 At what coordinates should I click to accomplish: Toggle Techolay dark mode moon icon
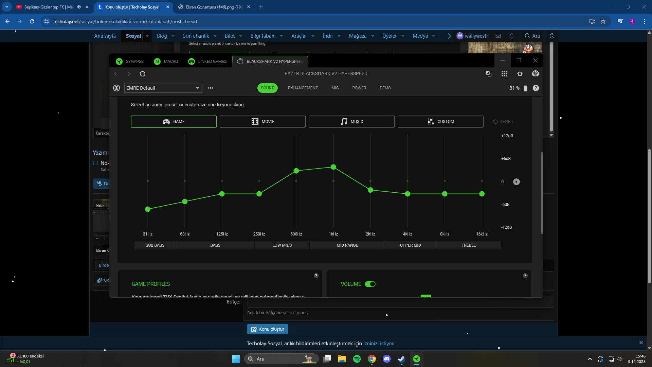(552, 36)
